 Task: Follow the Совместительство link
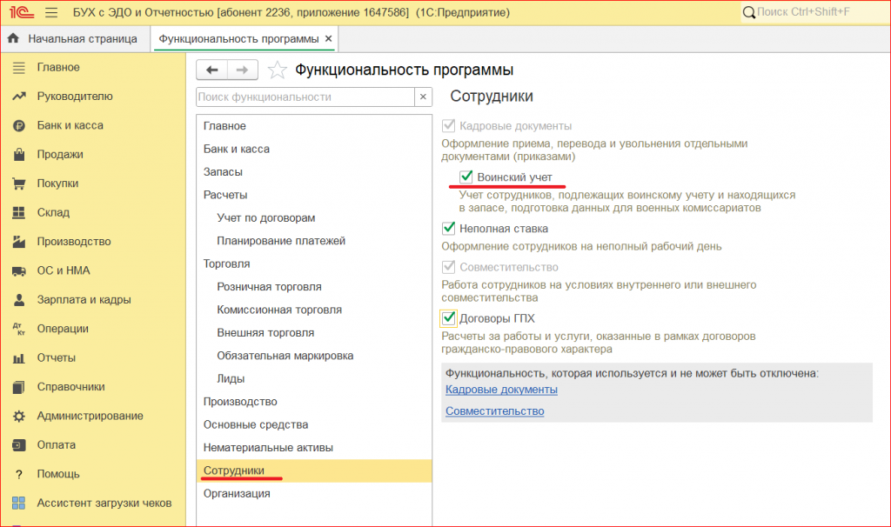pyautogui.click(x=494, y=411)
